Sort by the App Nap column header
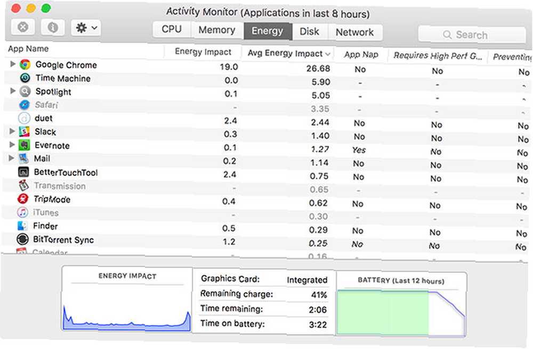Viewport: 533px width, 349px height. pos(361,55)
